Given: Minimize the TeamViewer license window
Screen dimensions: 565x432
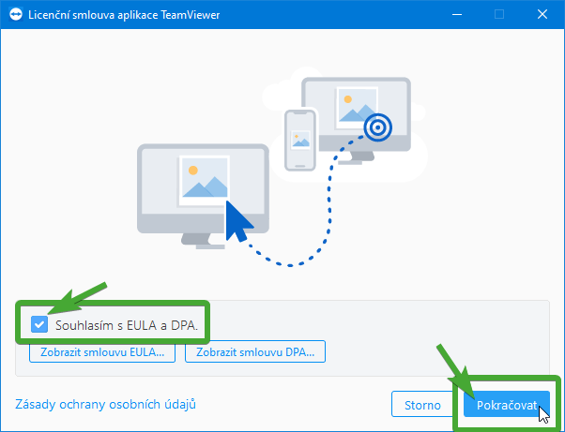Looking at the screenshot, I should 457,15.
